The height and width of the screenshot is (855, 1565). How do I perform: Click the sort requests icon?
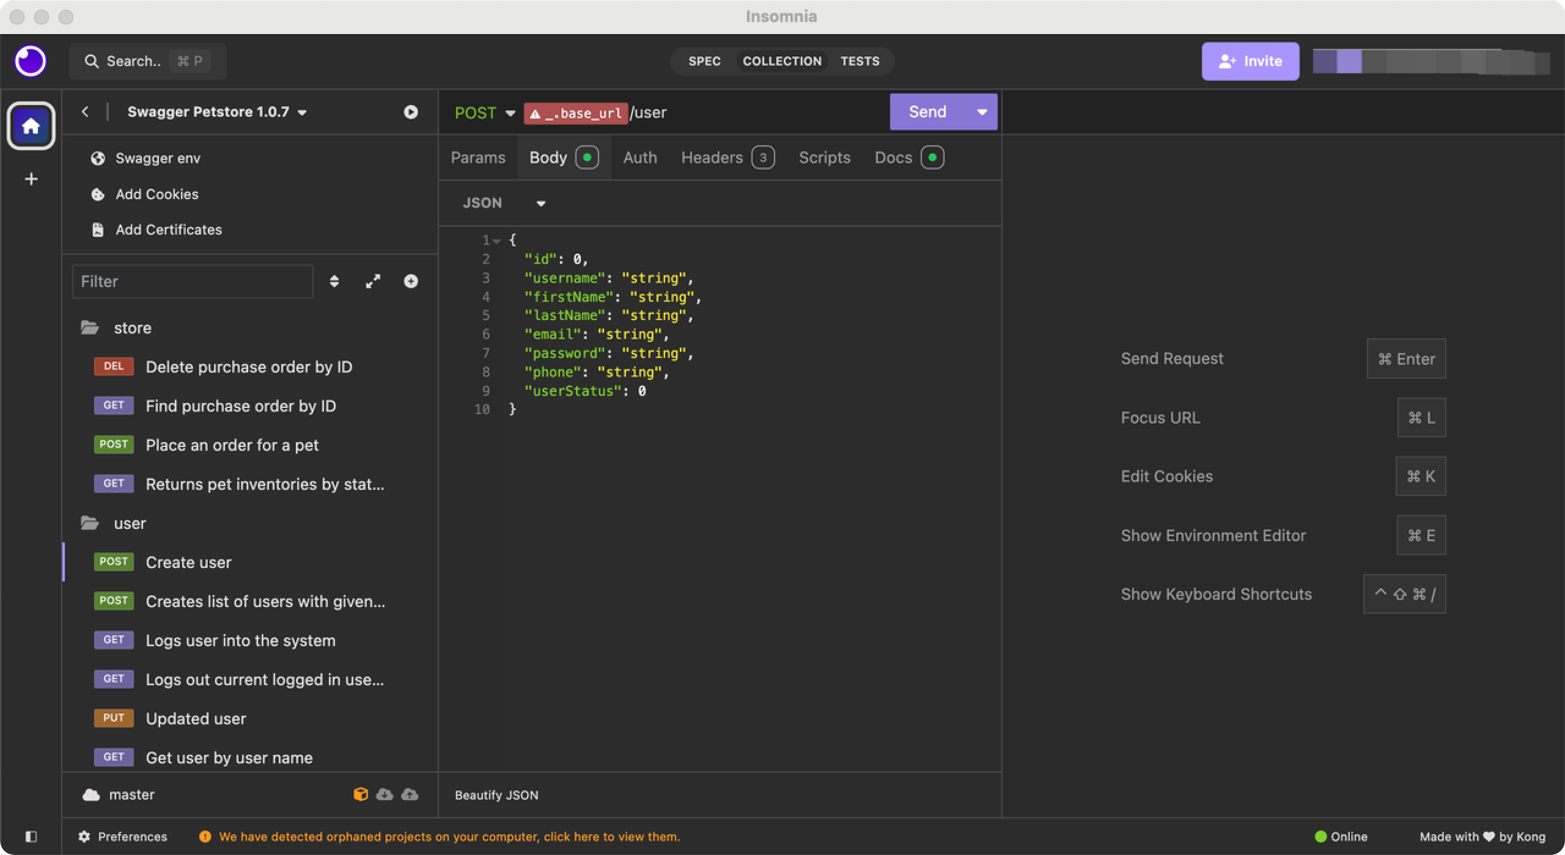[334, 281]
